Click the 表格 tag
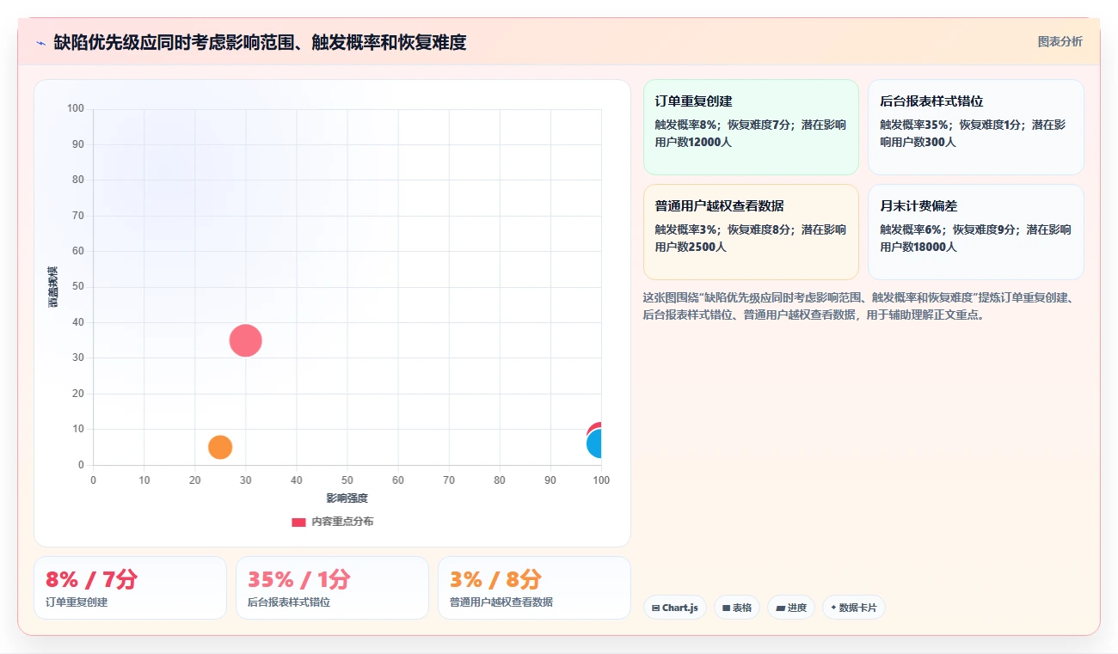Image resolution: width=1118 pixels, height=654 pixels. 737,608
